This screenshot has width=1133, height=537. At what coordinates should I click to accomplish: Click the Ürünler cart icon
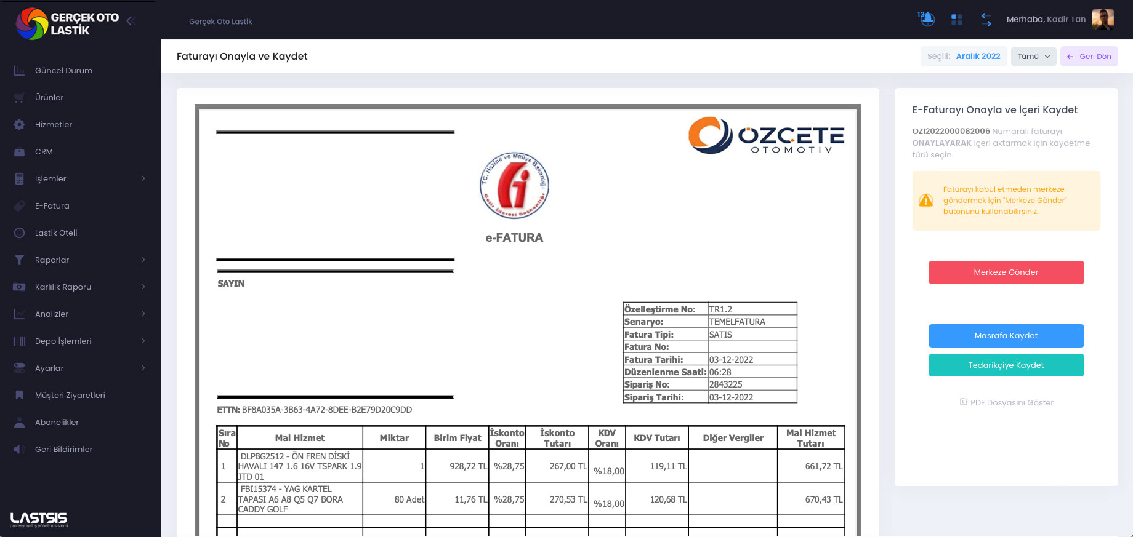pyautogui.click(x=19, y=97)
